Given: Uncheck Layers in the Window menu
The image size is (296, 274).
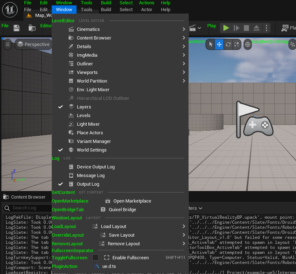Looking at the screenshot, I should 84,107.
